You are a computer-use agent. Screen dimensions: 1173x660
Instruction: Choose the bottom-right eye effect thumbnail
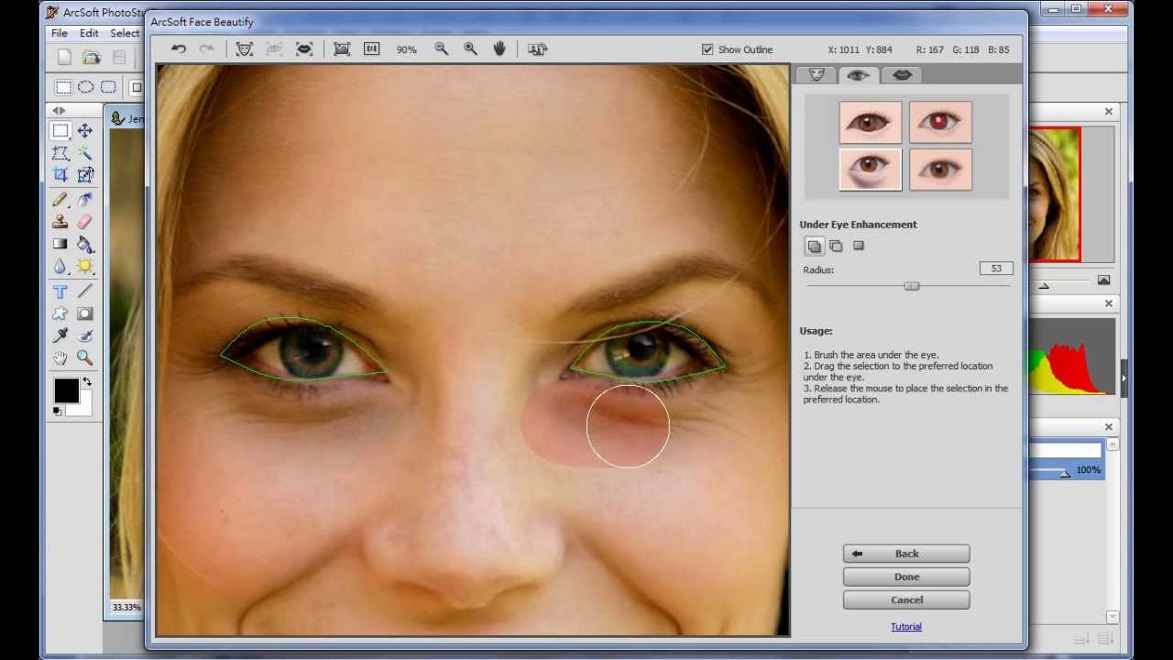tap(941, 169)
